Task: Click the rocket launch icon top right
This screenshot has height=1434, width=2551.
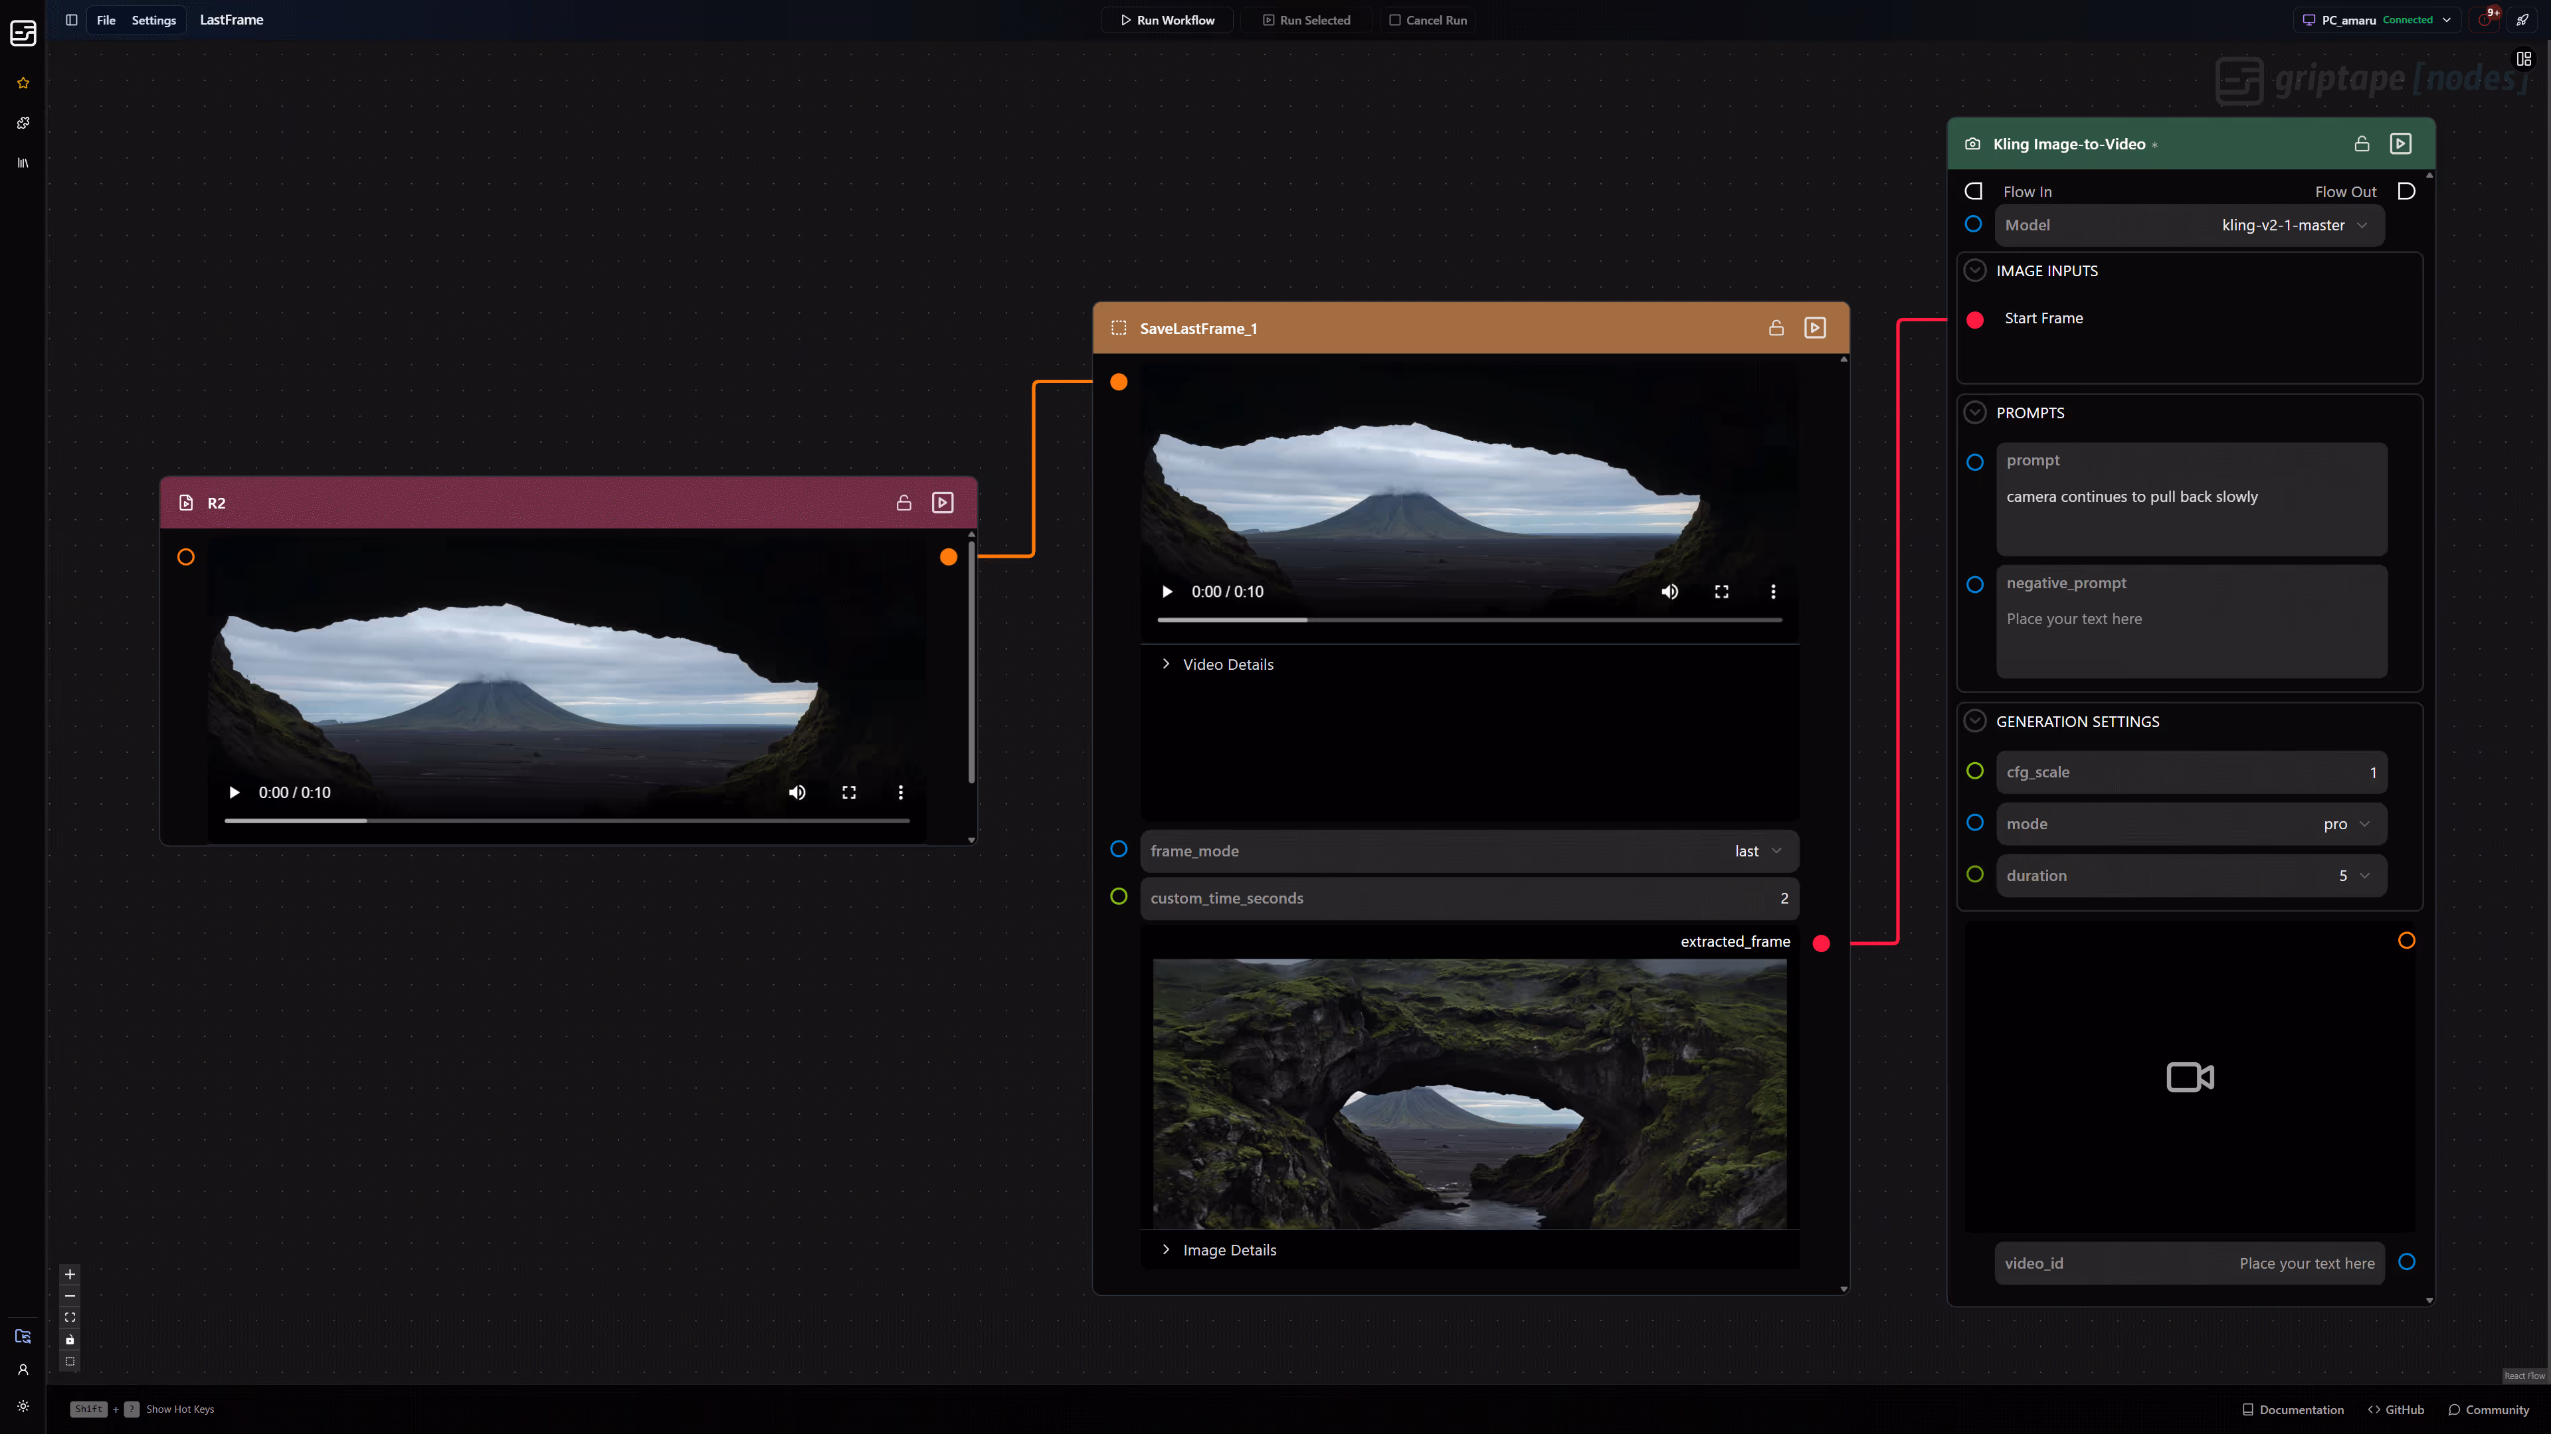Action: (x=2523, y=19)
